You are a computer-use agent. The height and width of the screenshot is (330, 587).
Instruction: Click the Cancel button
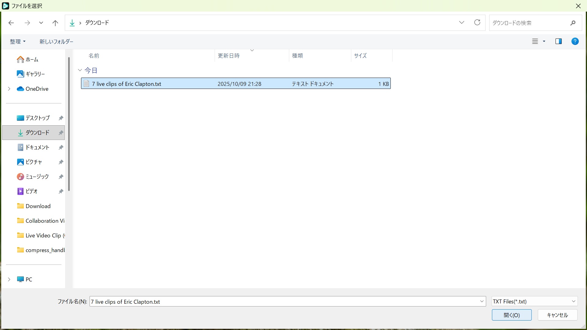557,315
